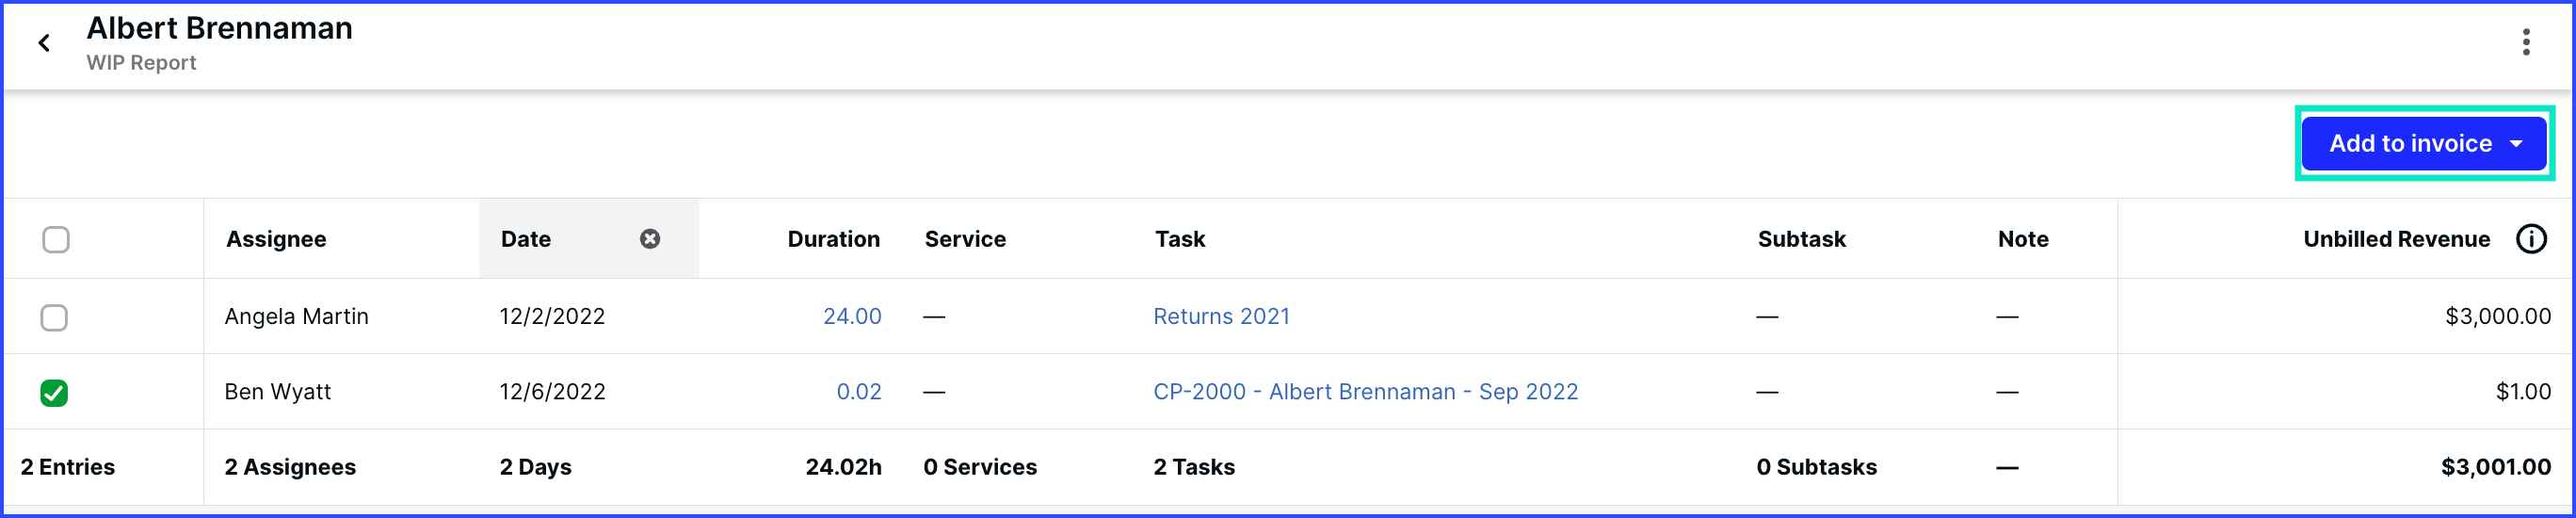The image size is (2576, 518).
Task: Go back using the left chevron arrow
Action: [44, 43]
